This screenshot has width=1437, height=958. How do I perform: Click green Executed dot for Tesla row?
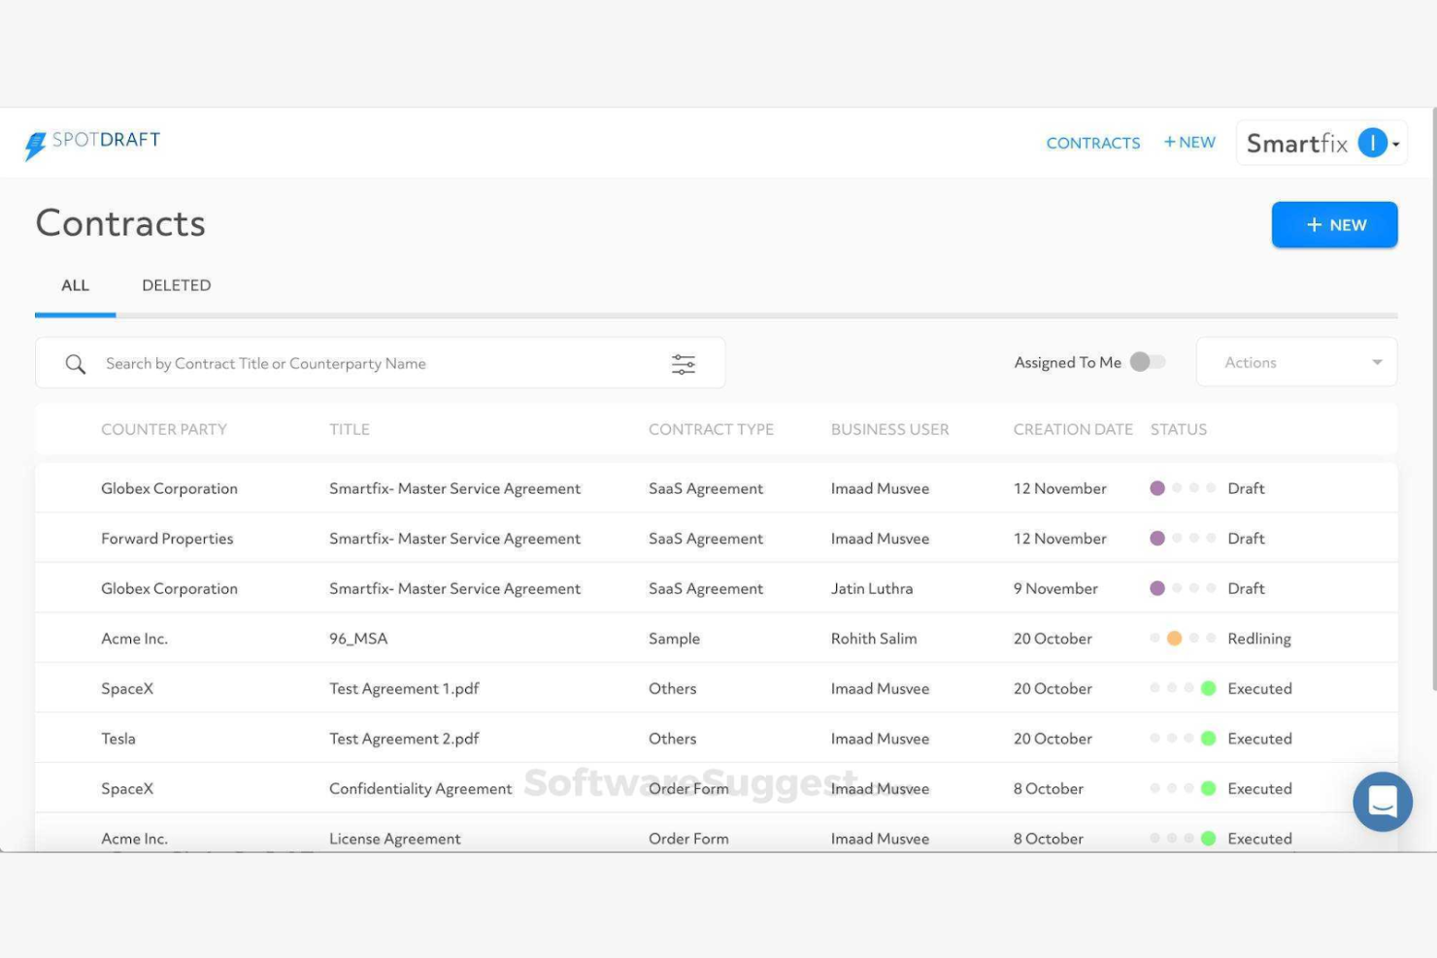[x=1208, y=739]
